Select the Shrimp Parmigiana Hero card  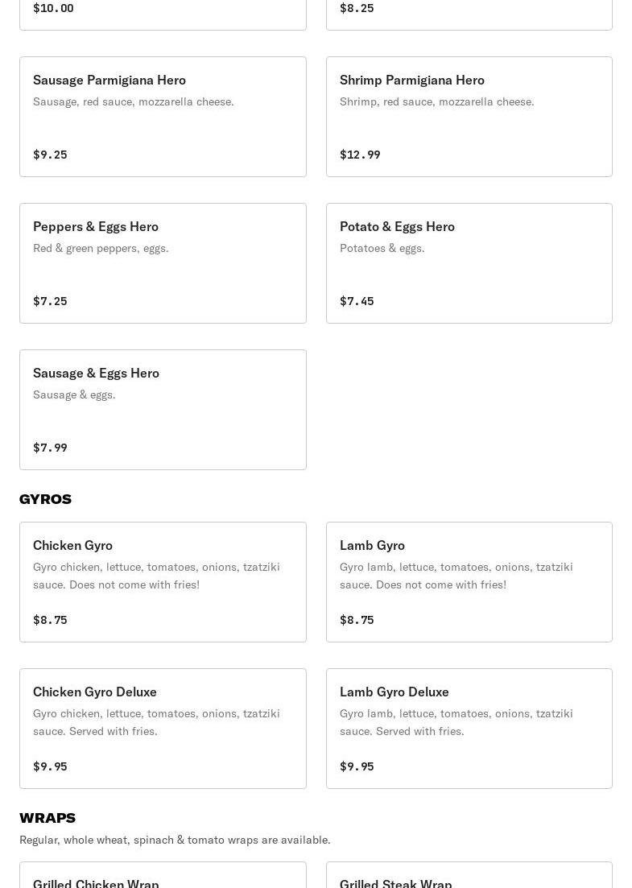point(469,117)
